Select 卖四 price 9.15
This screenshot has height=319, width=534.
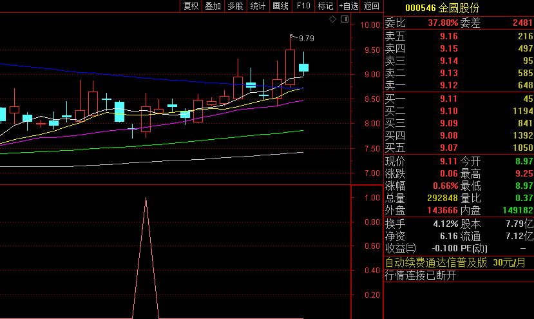[x=449, y=48]
